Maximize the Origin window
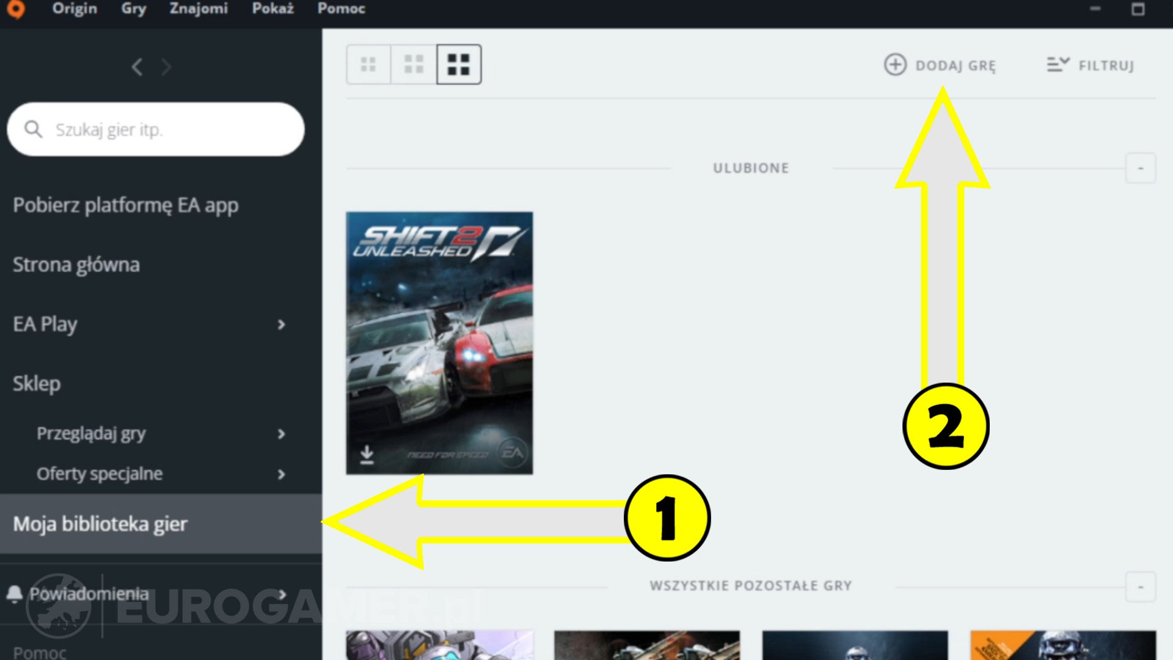 tap(1138, 9)
